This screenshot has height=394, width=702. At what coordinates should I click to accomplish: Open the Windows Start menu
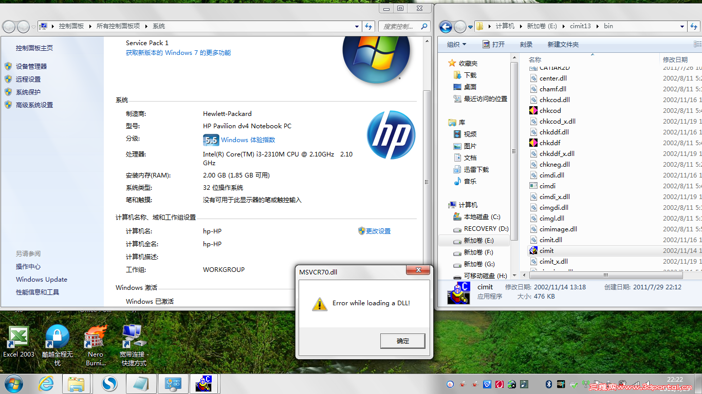[x=13, y=383]
